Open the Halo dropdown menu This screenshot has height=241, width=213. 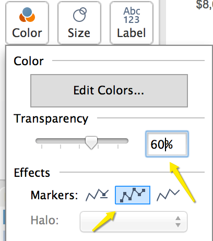(x=134, y=222)
